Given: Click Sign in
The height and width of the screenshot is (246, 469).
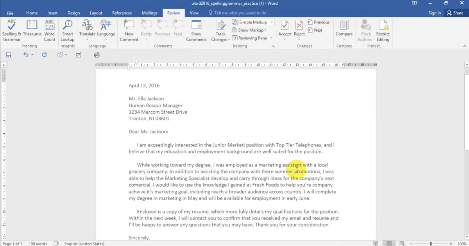Looking at the screenshot, I should [434, 13].
